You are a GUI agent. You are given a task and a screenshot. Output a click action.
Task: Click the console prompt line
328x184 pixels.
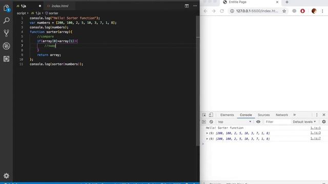(x=264, y=144)
